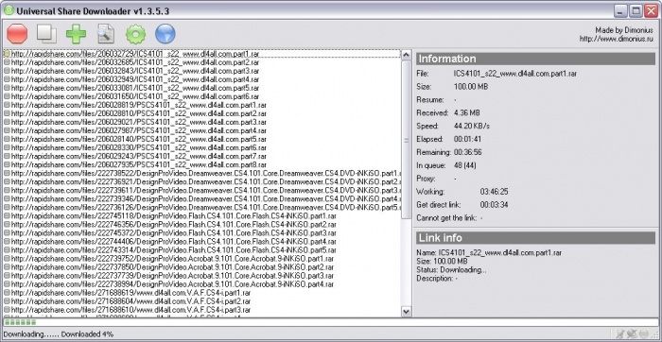The image size is (662, 342).
Task: Select the Dreamweaver.CS4 link row 222736126
Action: click(201, 207)
